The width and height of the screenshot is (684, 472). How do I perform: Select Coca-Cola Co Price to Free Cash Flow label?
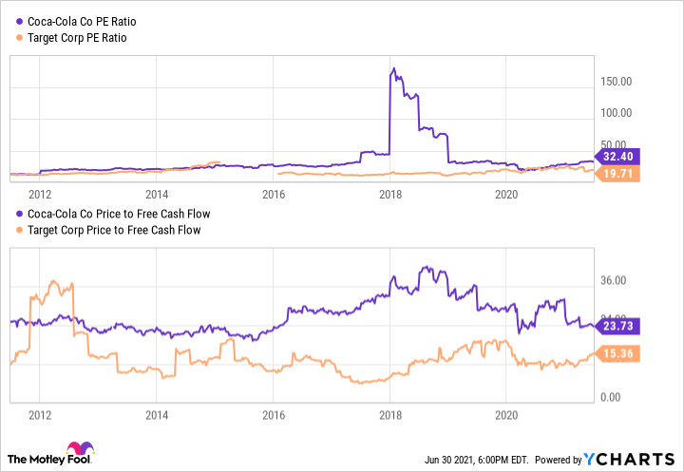[119, 214]
